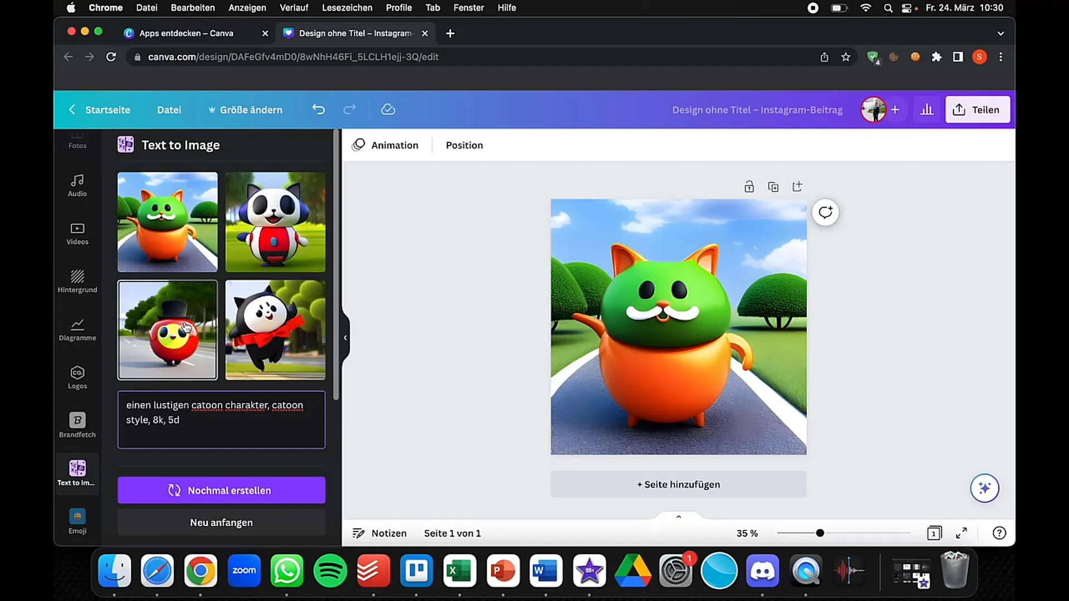The height and width of the screenshot is (601, 1069).
Task: Open the Audio sidebar panel
Action: 77,185
